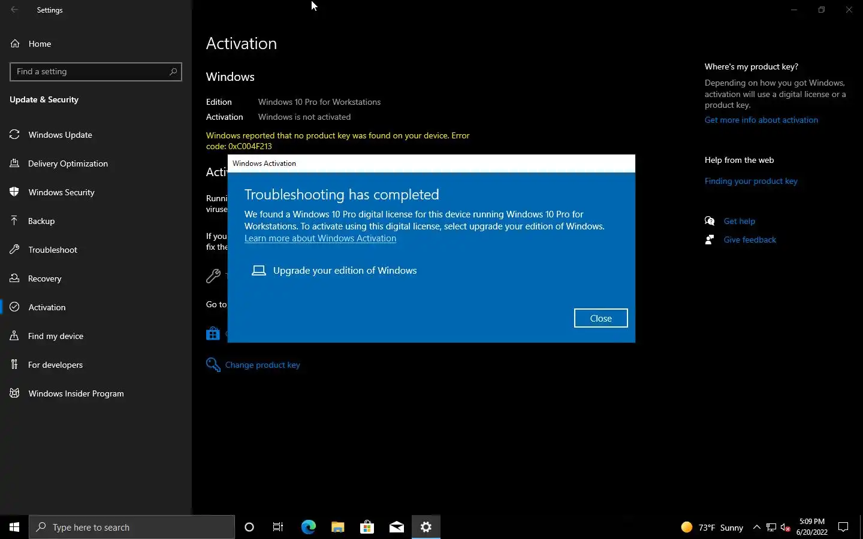863x539 pixels.
Task: Choose Upgrade your edition of Windows
Action: (x=345, y=271)
